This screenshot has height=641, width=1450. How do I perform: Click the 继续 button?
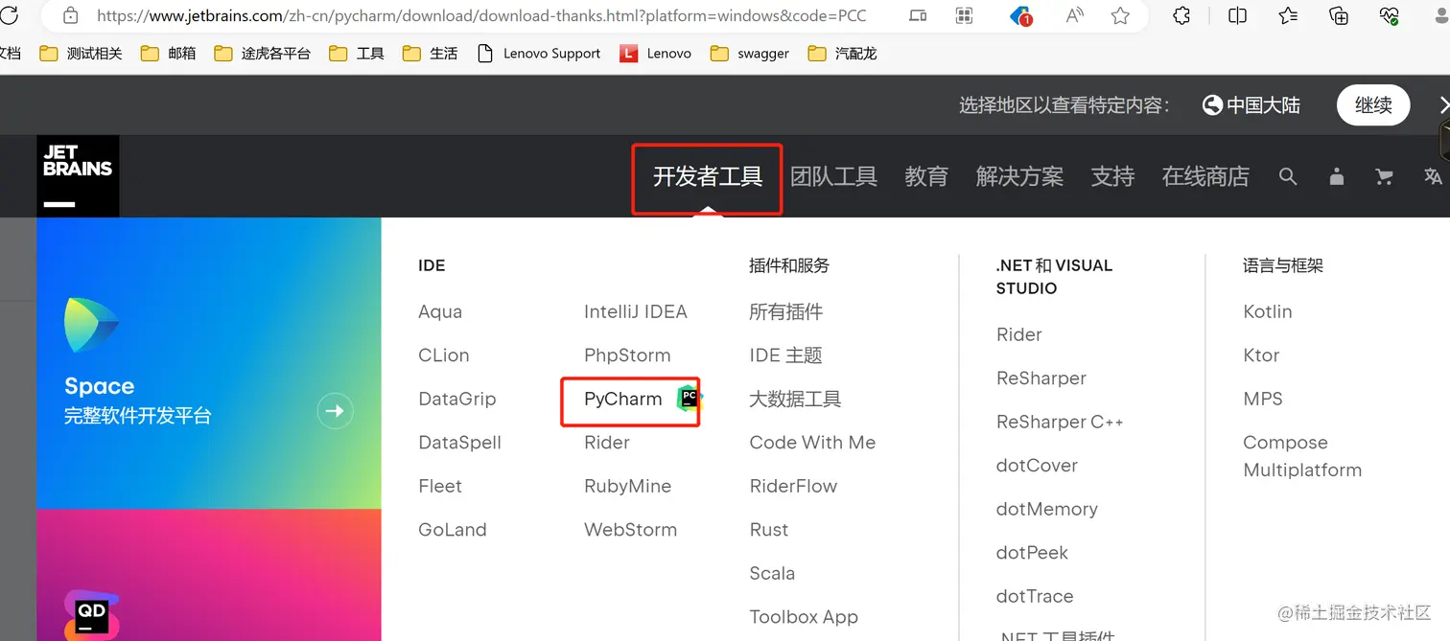1373,105
